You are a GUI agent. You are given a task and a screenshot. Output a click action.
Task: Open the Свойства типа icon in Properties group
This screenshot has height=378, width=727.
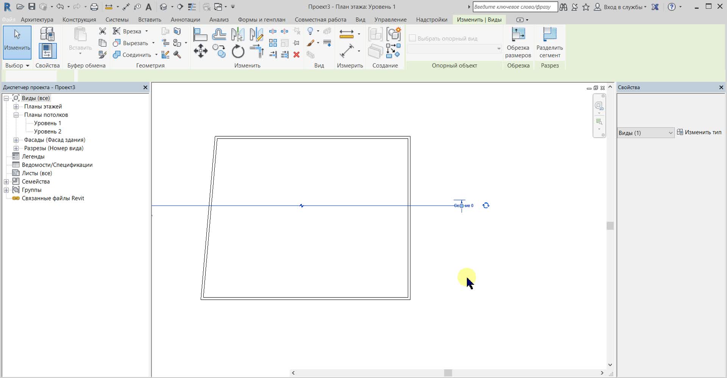point(47,34)
